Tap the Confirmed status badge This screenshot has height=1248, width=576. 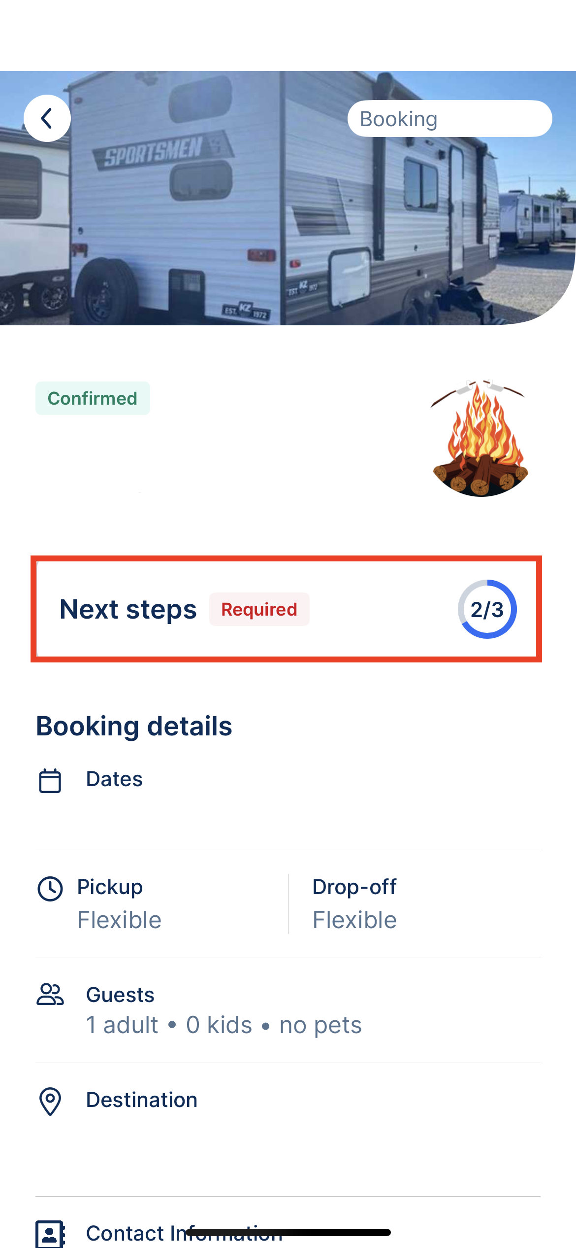pyautogui.click(x=93, y=398)
